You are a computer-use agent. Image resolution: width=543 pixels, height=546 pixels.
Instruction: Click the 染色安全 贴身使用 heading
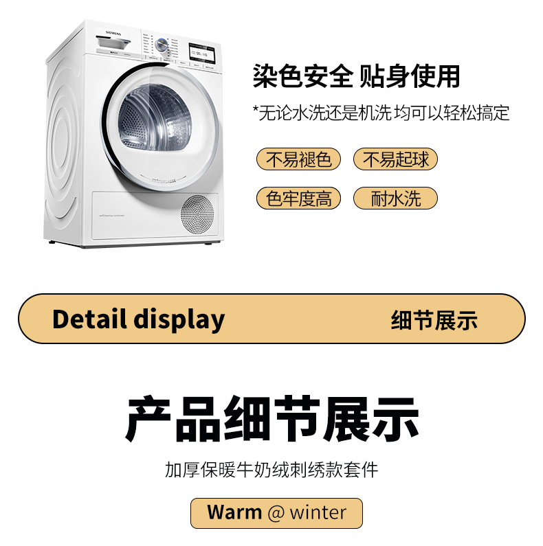coord(356,76)
